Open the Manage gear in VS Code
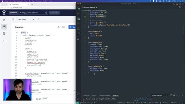The image size is (185, 104). [x=78, y=99]
